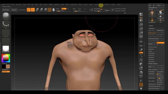168x94 pixels.
Task: Open the Transform menu
Action: pos(107,5)
